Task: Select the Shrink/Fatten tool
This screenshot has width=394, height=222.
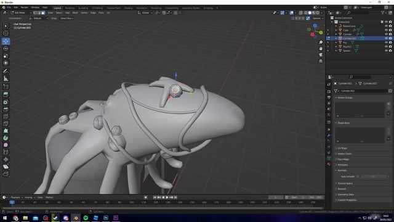Action: [x=6, y=159]
